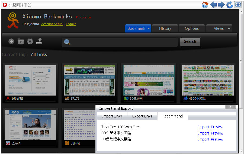
Task: Click the blue refresh icon
Action: (x=229, y=5)
